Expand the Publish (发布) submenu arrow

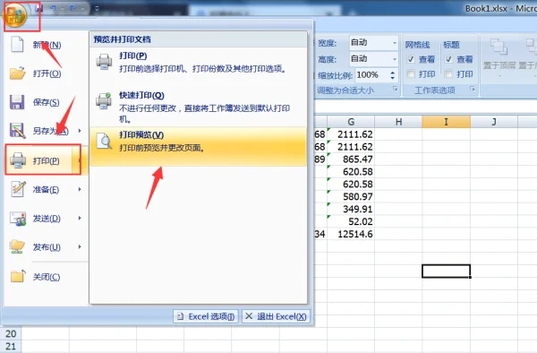80,246
